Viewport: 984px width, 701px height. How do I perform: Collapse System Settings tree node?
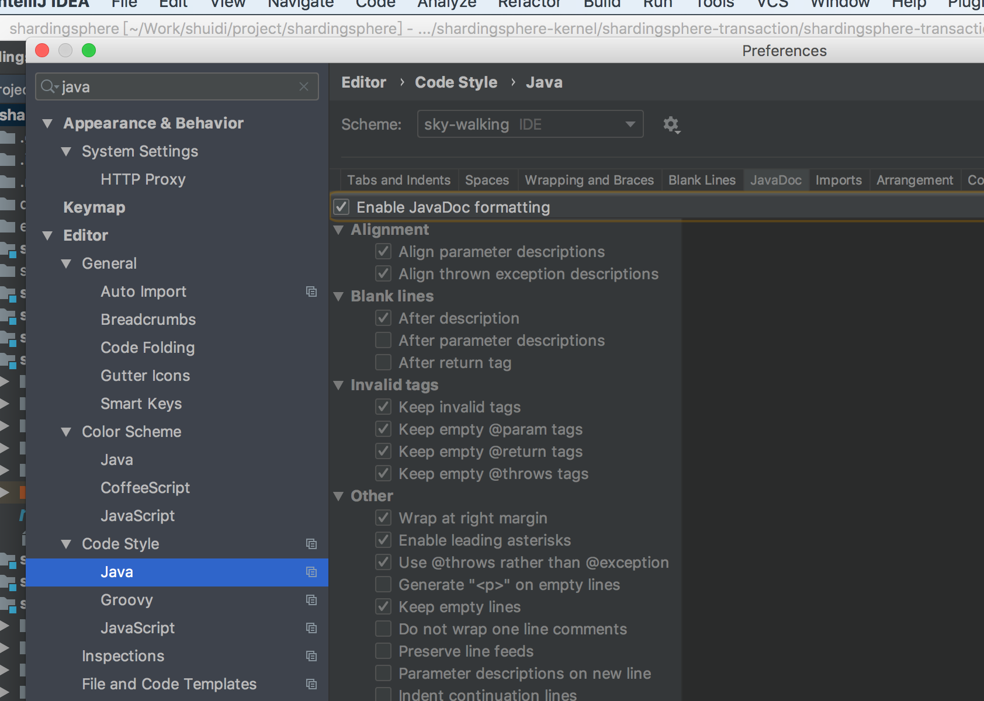coord(67,152)
